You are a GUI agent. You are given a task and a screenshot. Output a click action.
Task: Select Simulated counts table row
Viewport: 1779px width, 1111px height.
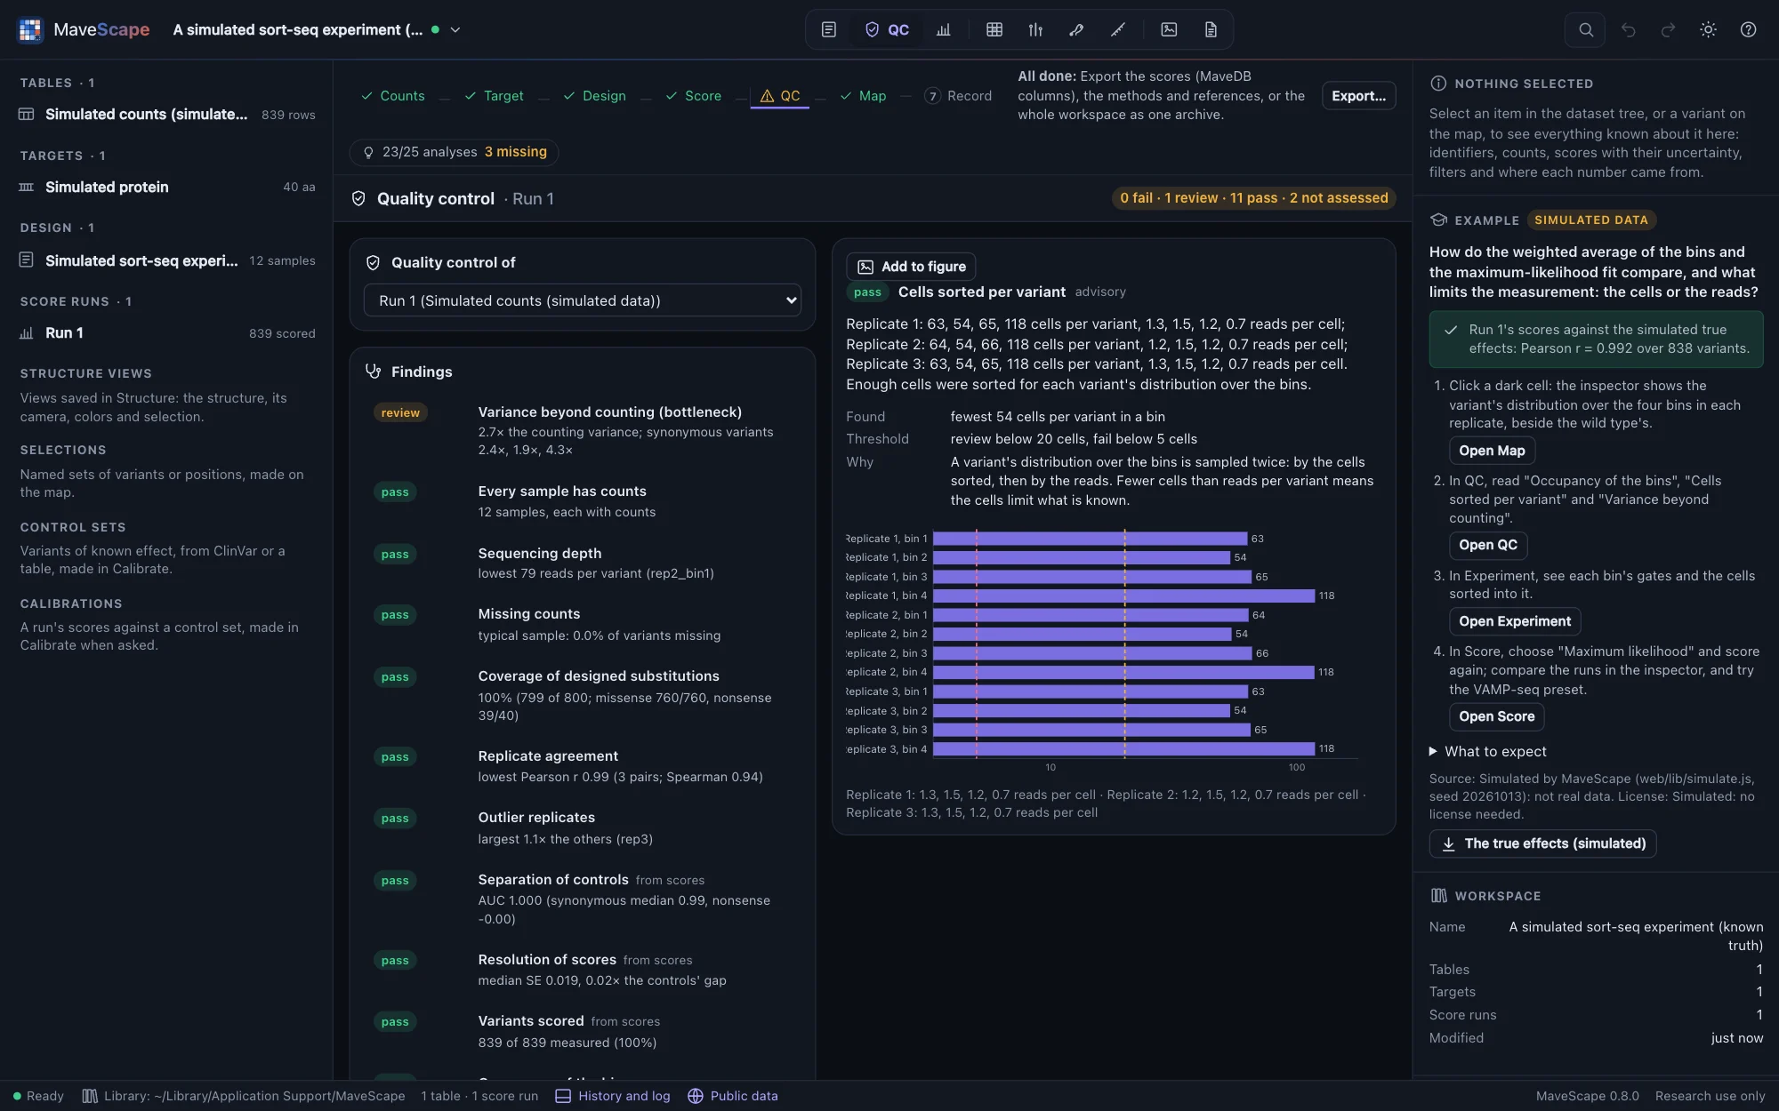tap(167, 115)
